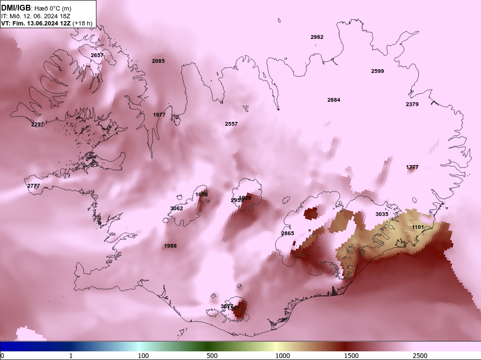Select the 2865 map value

tap(288, 233)
